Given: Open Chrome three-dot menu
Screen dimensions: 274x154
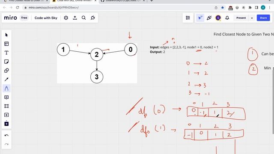Looking at the screenshot, I should pos(270,8).
